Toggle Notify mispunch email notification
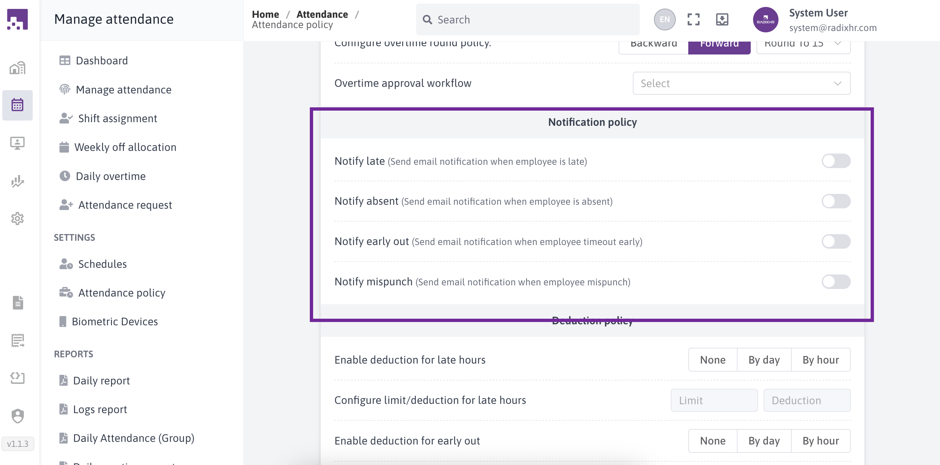This screenshot has width=940, height=465. pos(836,282)
